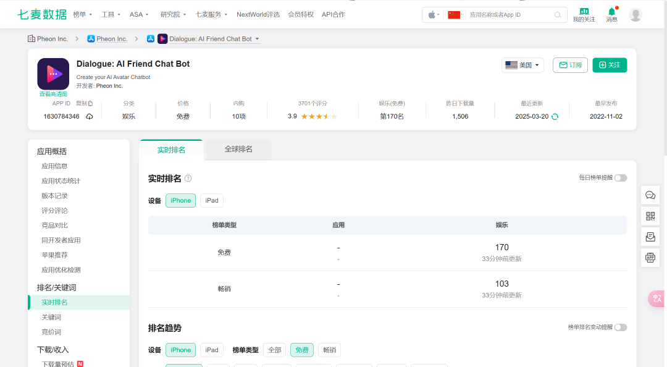Toggle 每日榜单提醒 switch
Image resolution: width=667 pixels, height=367 pixels.
coord(621,178)
